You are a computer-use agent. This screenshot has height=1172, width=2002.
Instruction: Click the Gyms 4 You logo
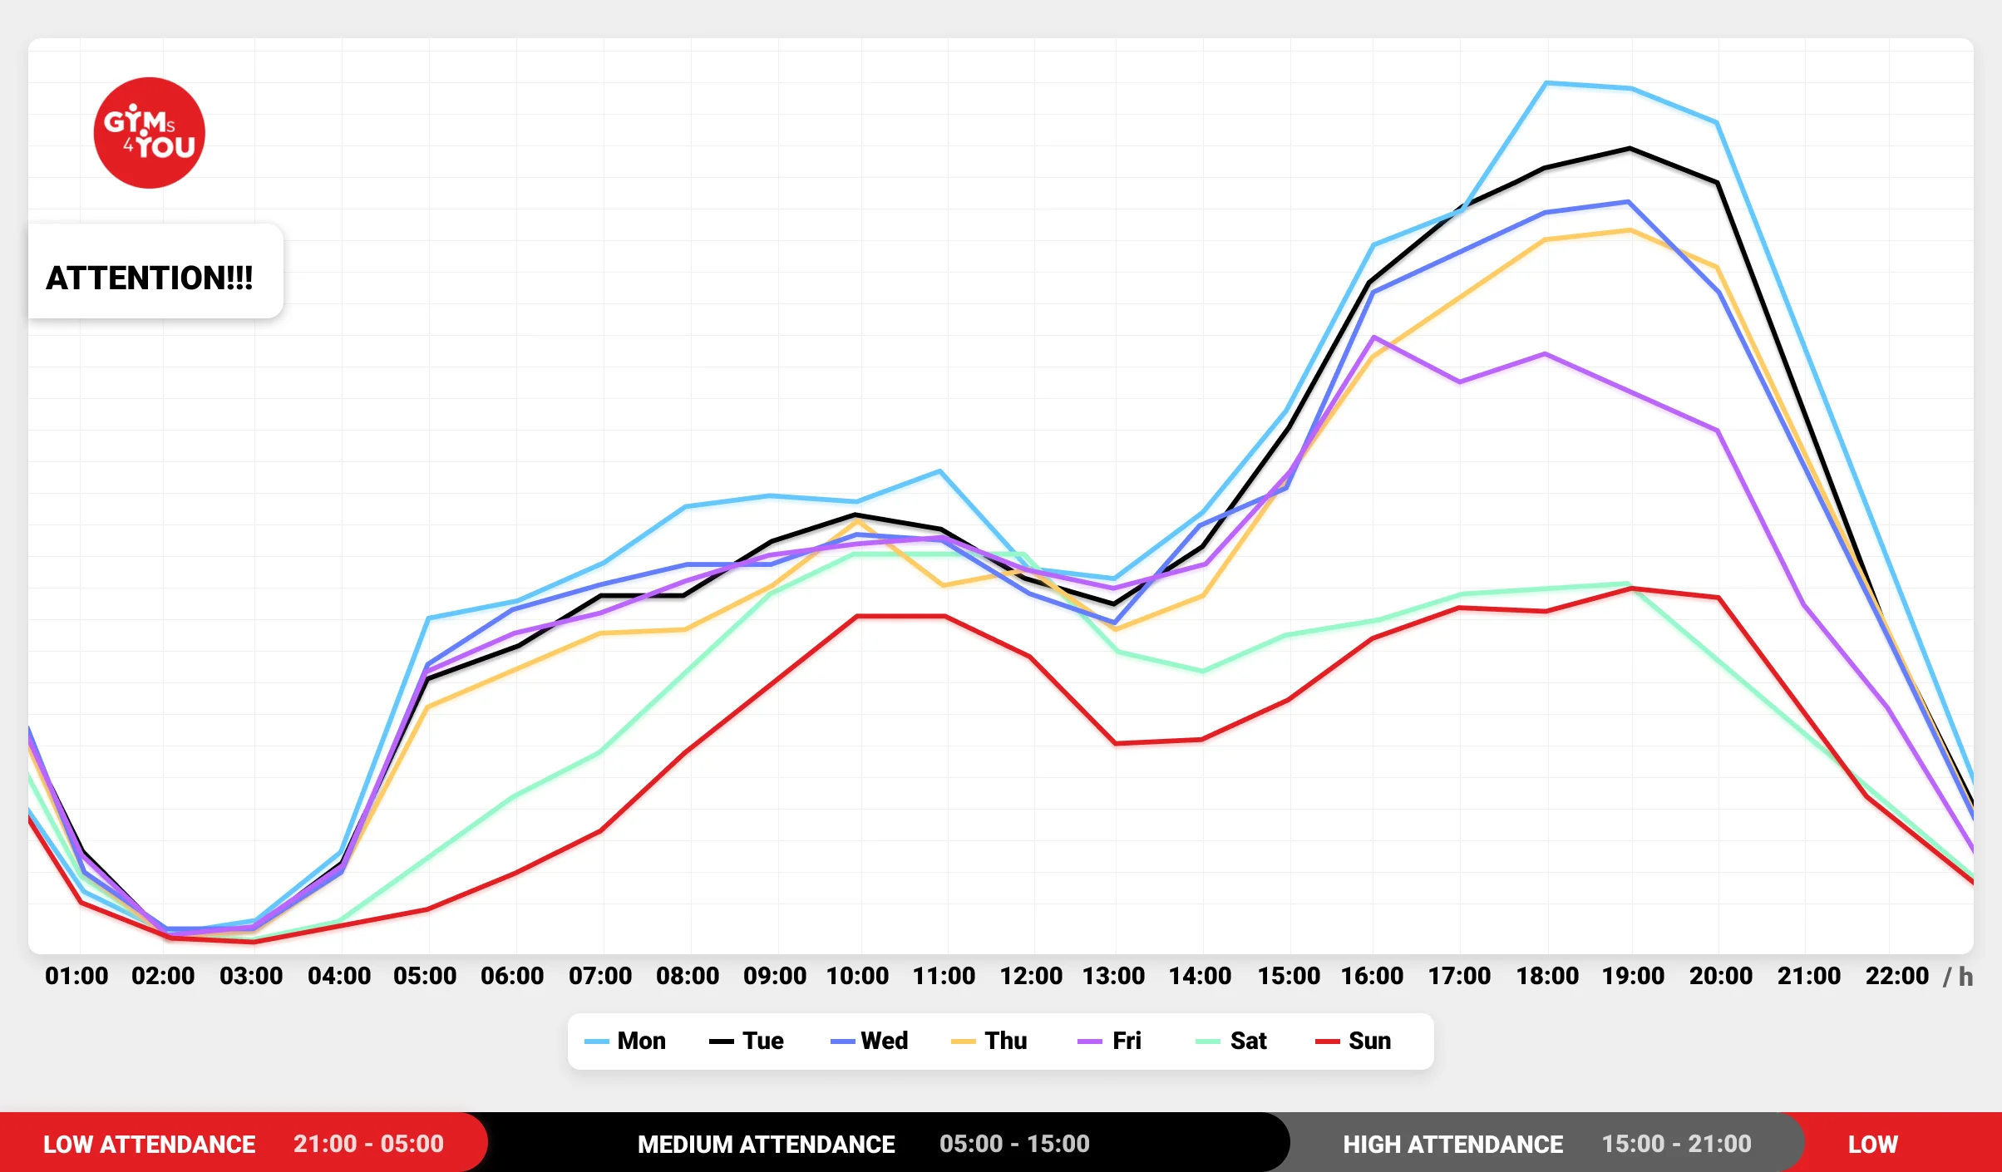click(x=150, y=133)
